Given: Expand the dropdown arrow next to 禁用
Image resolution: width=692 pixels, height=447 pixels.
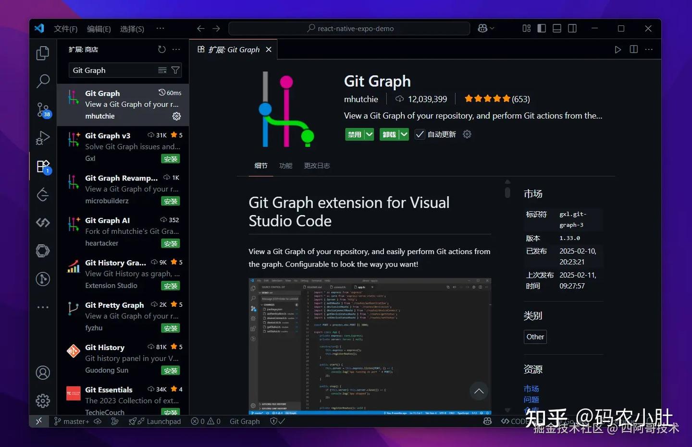Looking at the screenshot, I should tap(369, 134).
